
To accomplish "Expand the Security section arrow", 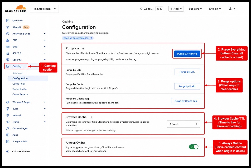I will click(45, 60).
